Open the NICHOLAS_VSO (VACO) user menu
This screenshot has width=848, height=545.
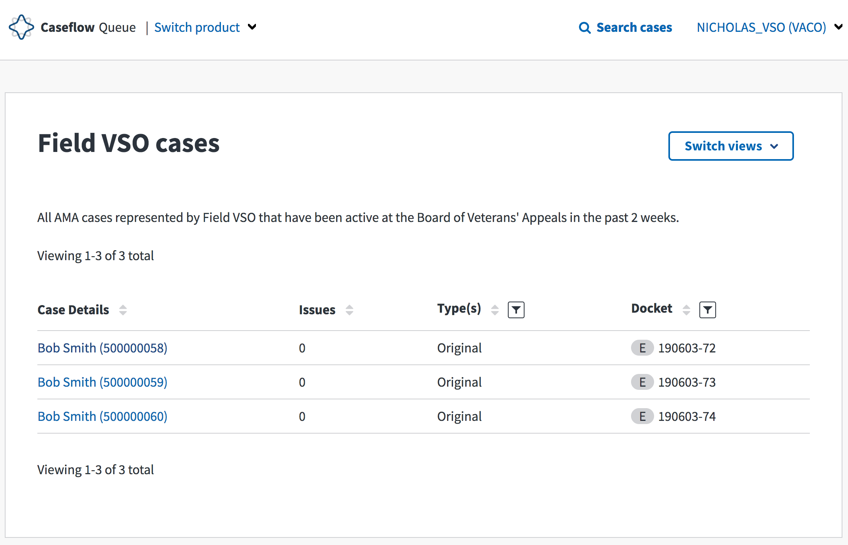click(x=769, y=27)
